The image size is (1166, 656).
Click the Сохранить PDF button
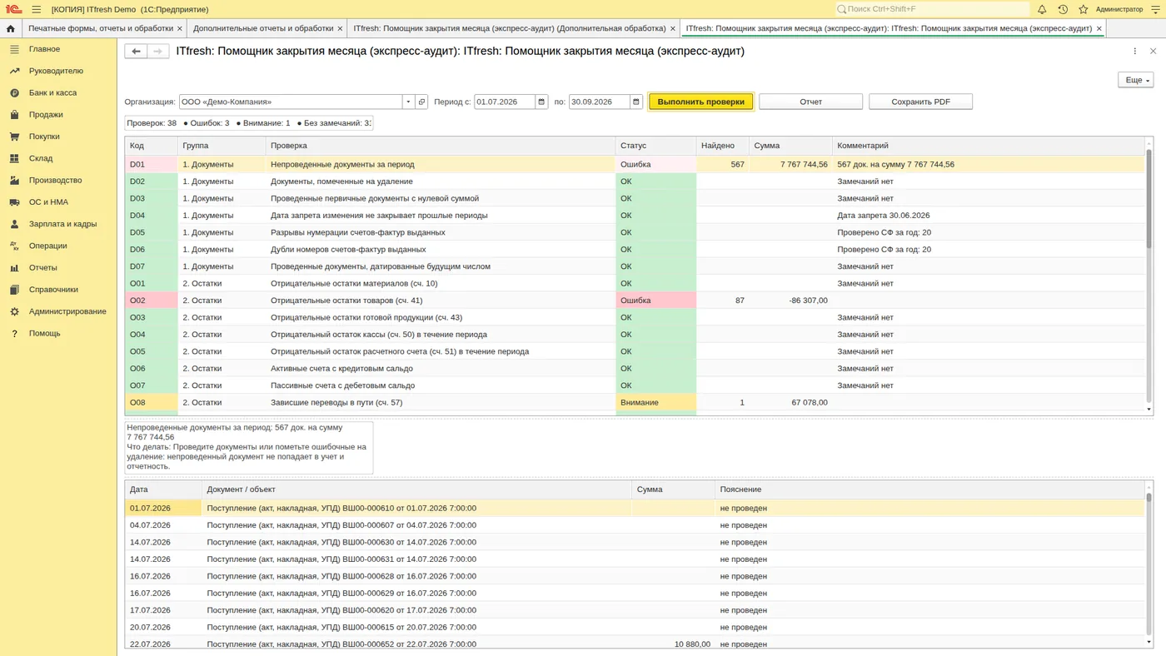tap(920, 102)
